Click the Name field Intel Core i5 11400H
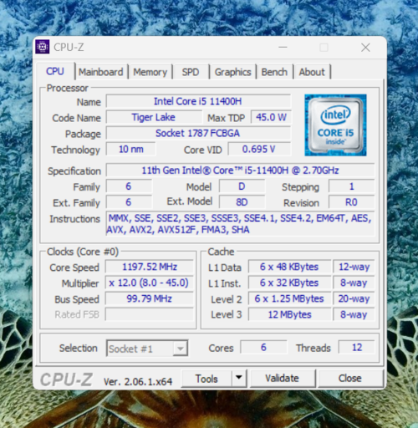418x428 pixels. tap(198, 101)
